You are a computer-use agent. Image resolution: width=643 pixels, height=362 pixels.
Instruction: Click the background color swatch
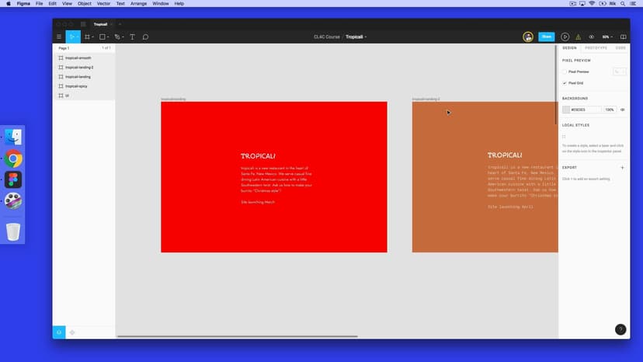coord(566,110)
